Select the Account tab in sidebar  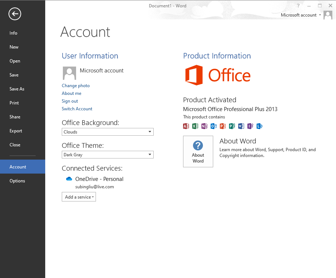[22, 167]
